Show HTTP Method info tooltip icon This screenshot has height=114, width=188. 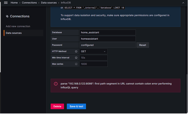pos(76,51)
